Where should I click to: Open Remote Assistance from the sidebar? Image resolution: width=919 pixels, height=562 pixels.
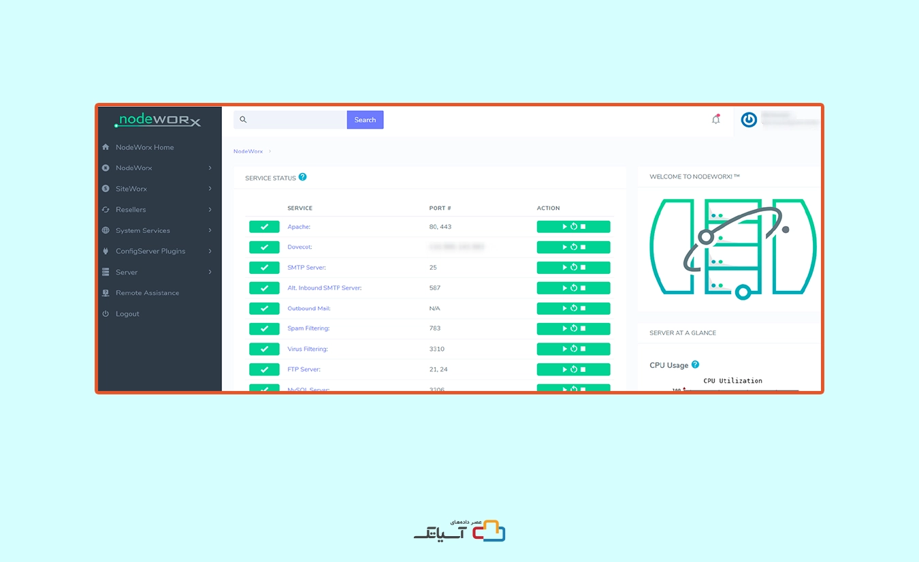pyautogui.click(x=147, y=293)
